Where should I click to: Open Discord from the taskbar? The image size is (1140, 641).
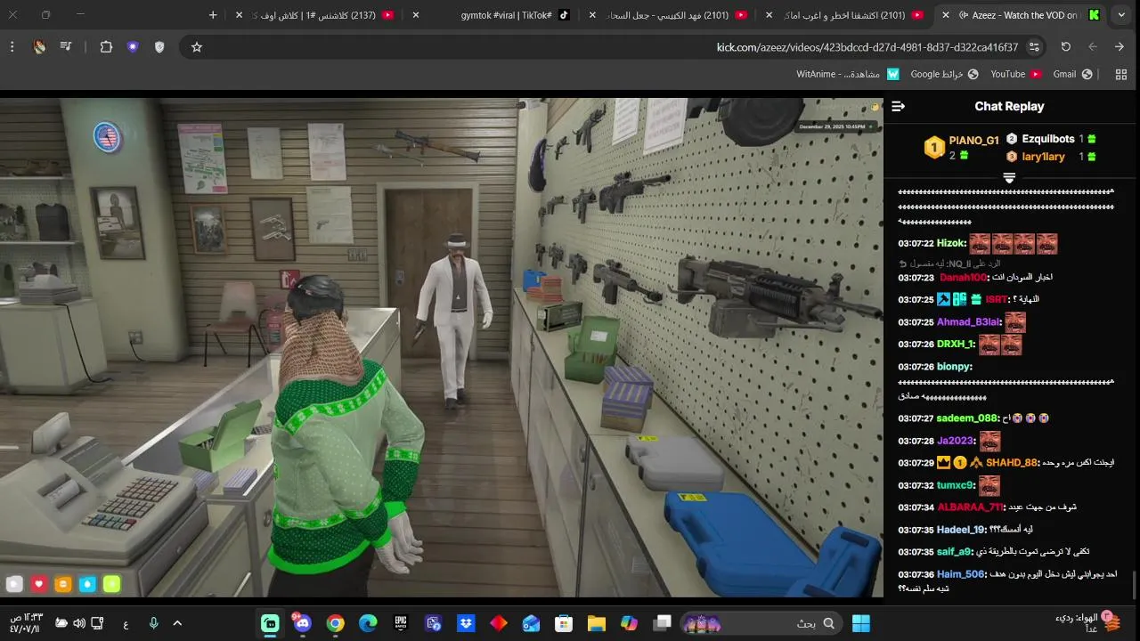(x=302, y=623)
